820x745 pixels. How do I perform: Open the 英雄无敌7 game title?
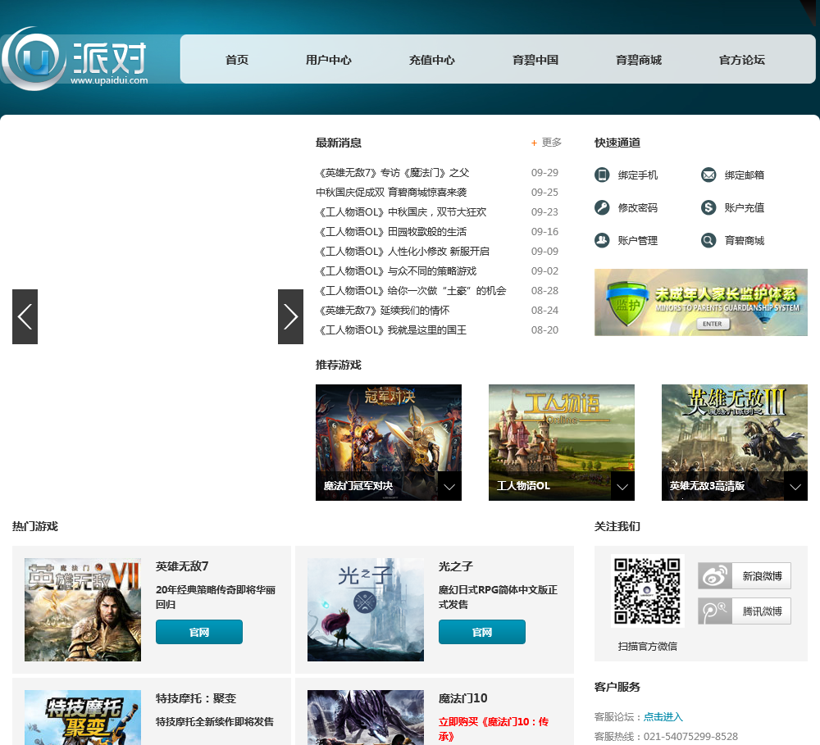click(182, 566)
